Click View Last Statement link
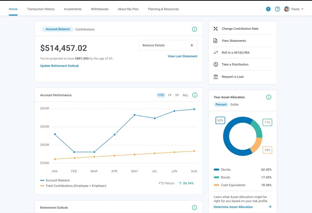This screenshot has height=213, width=312. tap(182, 56)
